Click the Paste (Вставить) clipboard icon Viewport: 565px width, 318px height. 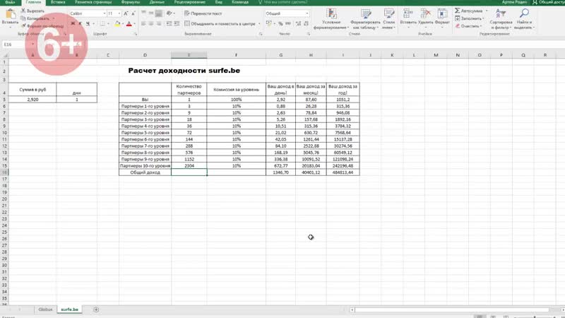pos(10,14)
